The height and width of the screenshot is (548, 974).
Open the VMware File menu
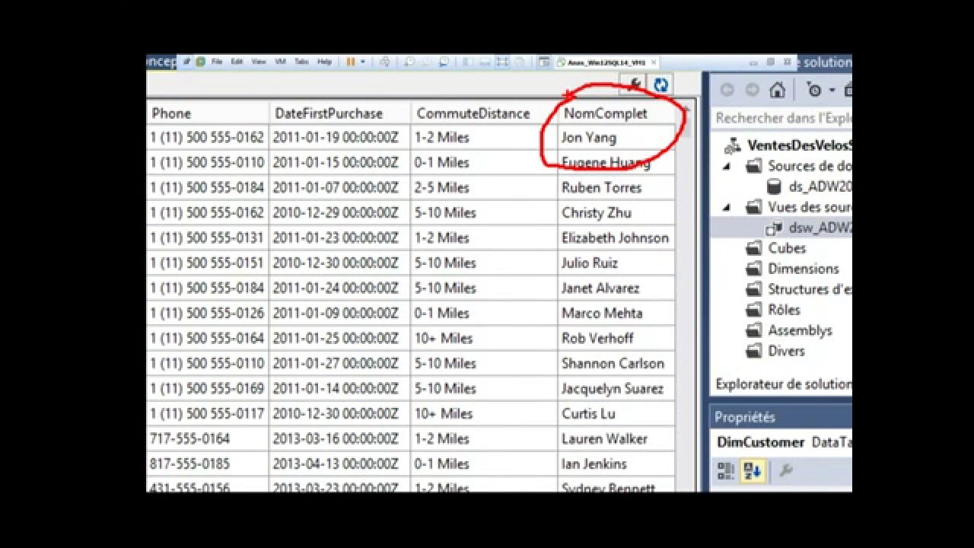pos(217,62)
